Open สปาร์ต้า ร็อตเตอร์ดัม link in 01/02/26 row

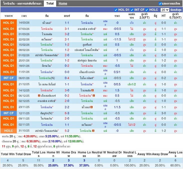47,55
